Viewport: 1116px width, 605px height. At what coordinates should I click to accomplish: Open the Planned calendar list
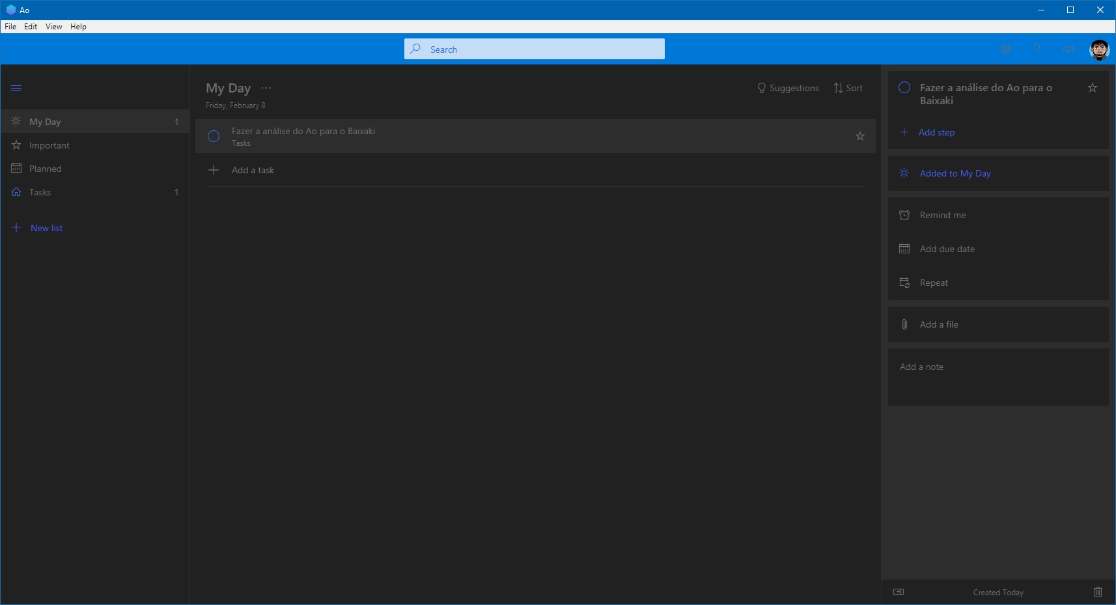coord(16,168)
